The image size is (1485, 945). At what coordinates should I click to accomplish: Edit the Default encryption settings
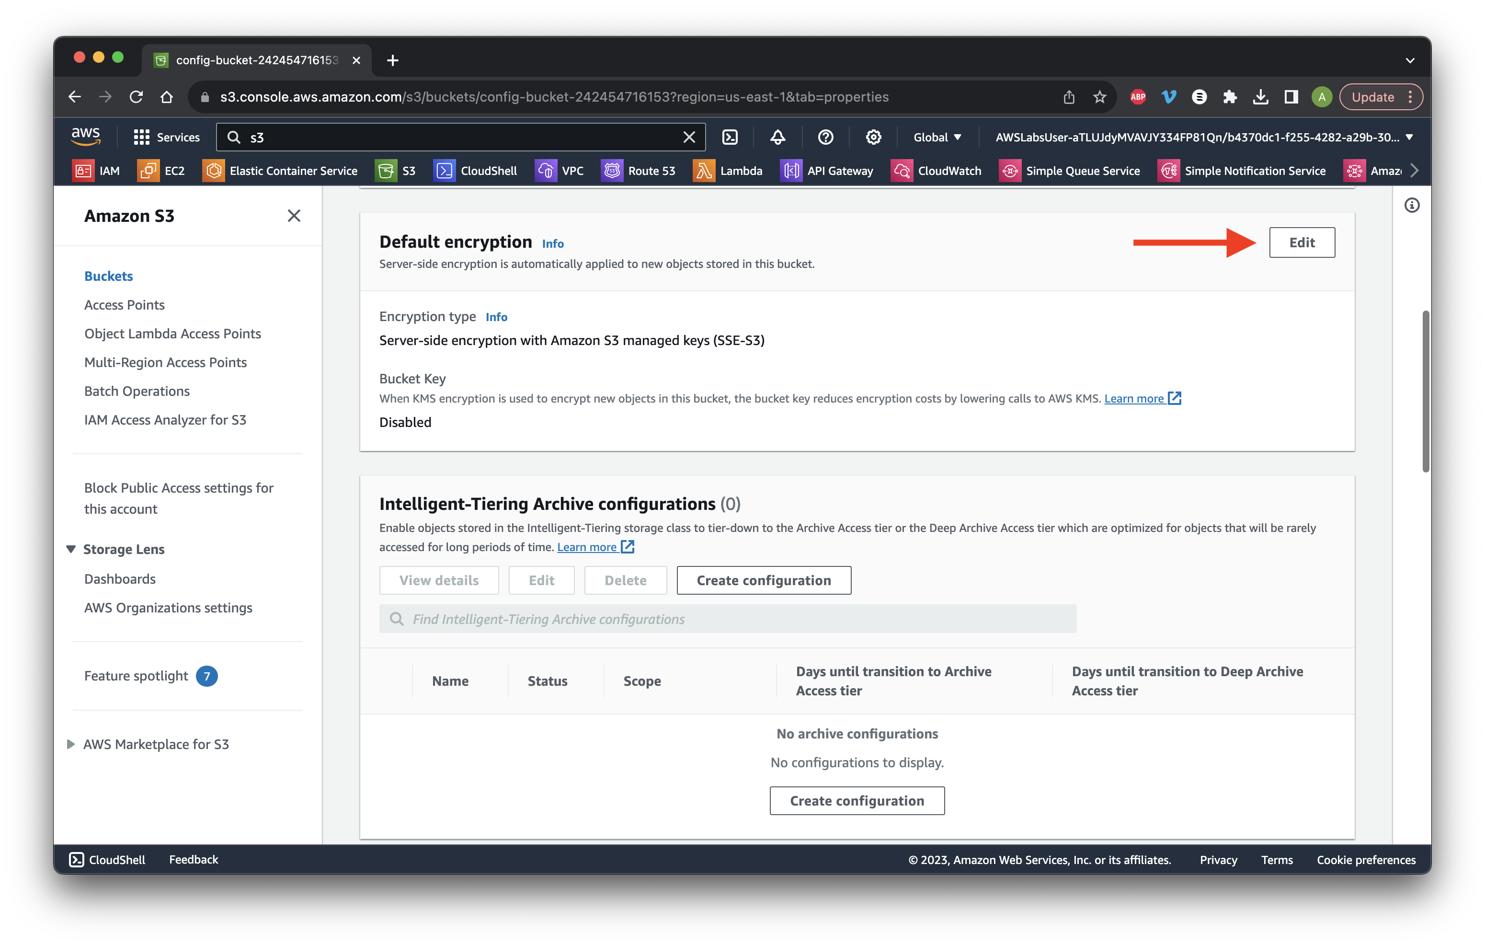pos(1302,242)
